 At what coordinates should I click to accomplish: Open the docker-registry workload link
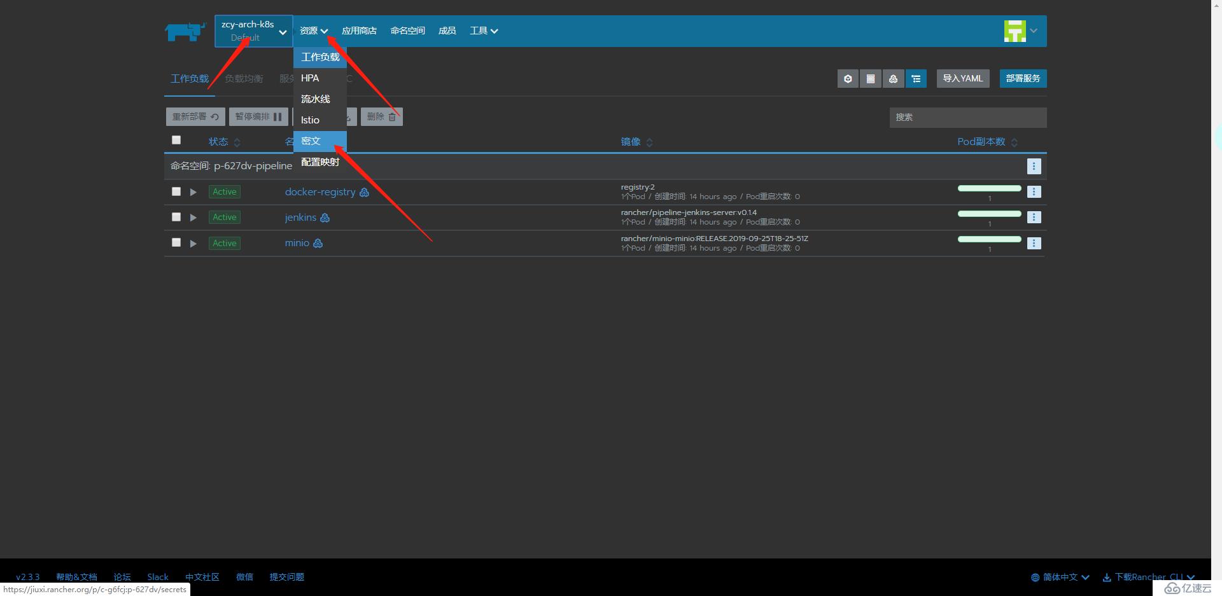coord(320,192)
